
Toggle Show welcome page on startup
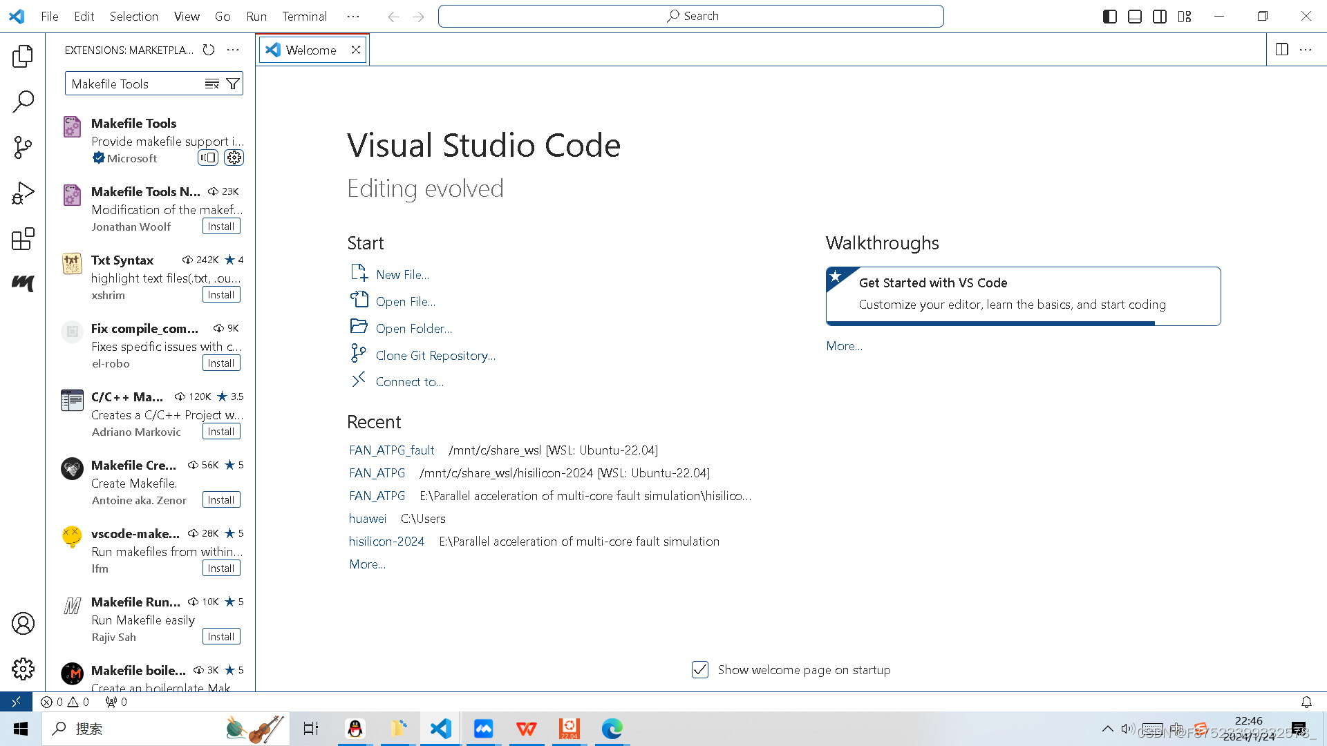coord(700,669)
